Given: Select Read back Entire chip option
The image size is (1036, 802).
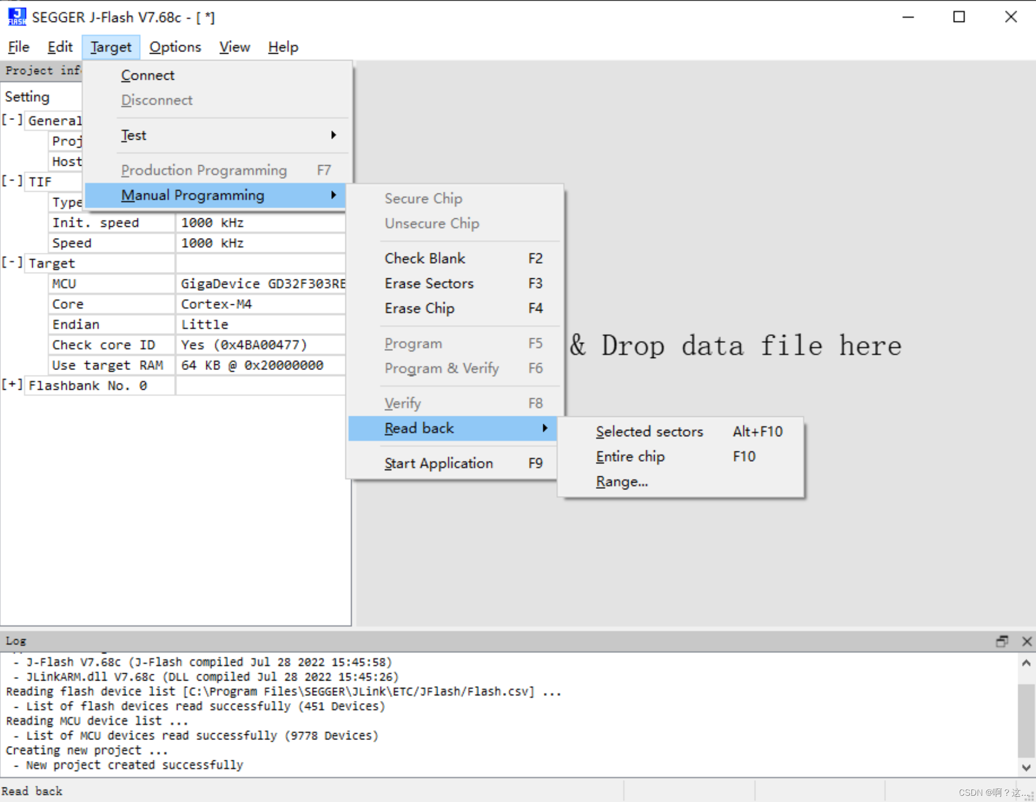Looking at the screenshot, I should [631, 456].
